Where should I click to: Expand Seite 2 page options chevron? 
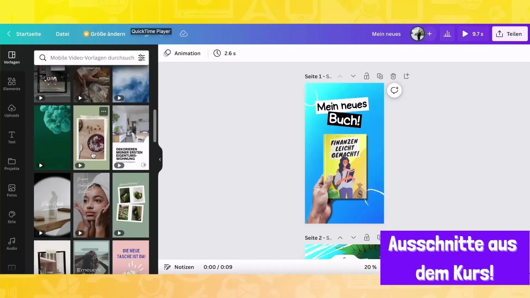[x=353, y=238]
